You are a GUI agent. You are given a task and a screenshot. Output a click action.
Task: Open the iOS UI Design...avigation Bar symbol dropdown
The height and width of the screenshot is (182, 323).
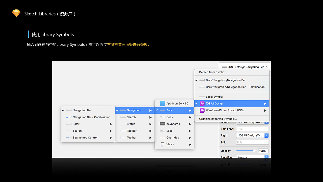(x=245, y=67)
